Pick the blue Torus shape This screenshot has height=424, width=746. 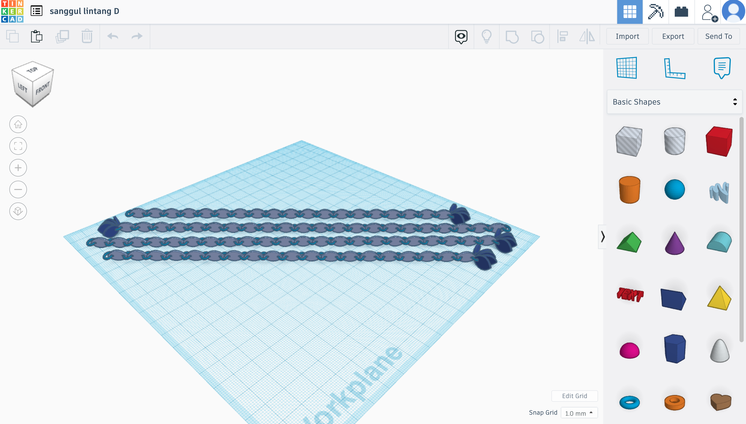tap(629, 403)
